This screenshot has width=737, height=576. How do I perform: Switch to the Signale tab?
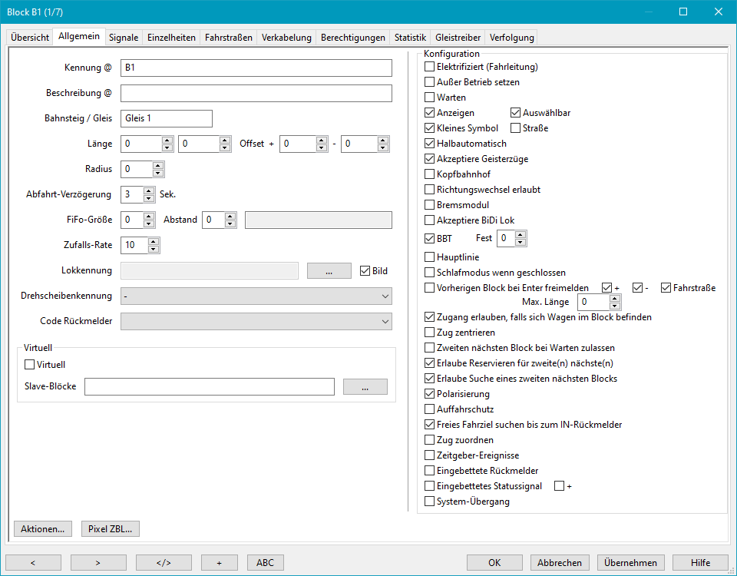click(124, 37)
